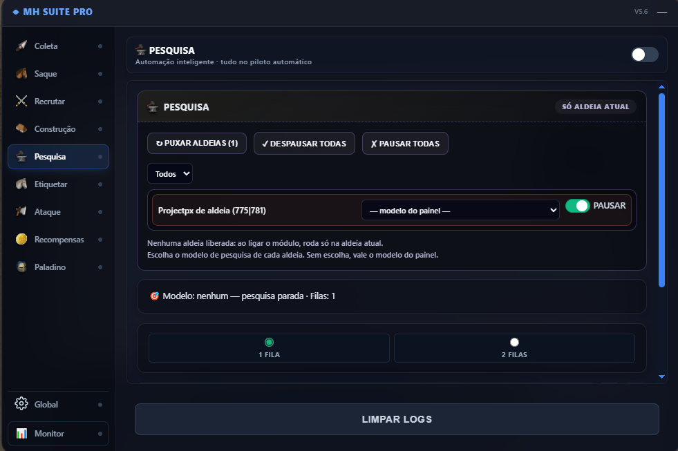678x451 pixels.
Task: Click the Automação inteligente subtitle text
Action: click(223, 61)
